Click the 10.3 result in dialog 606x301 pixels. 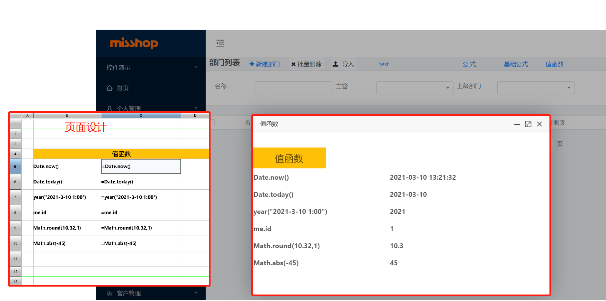coord(397,246)
